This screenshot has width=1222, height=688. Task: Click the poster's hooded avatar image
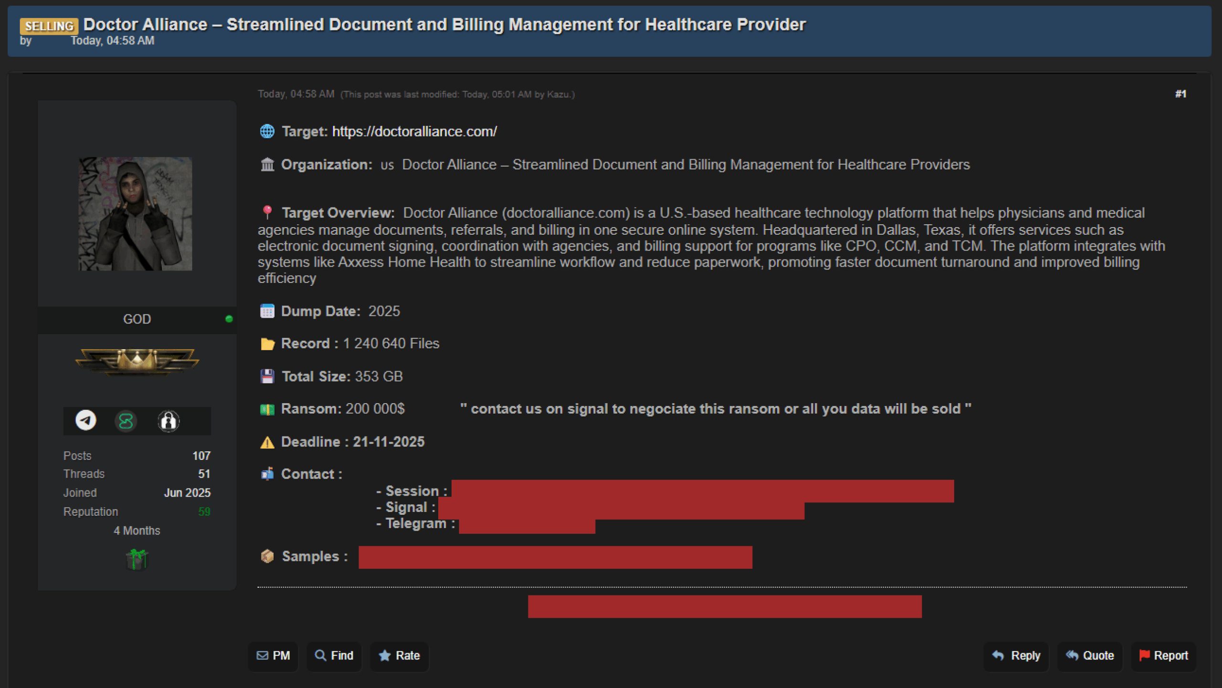coord(136,214)
